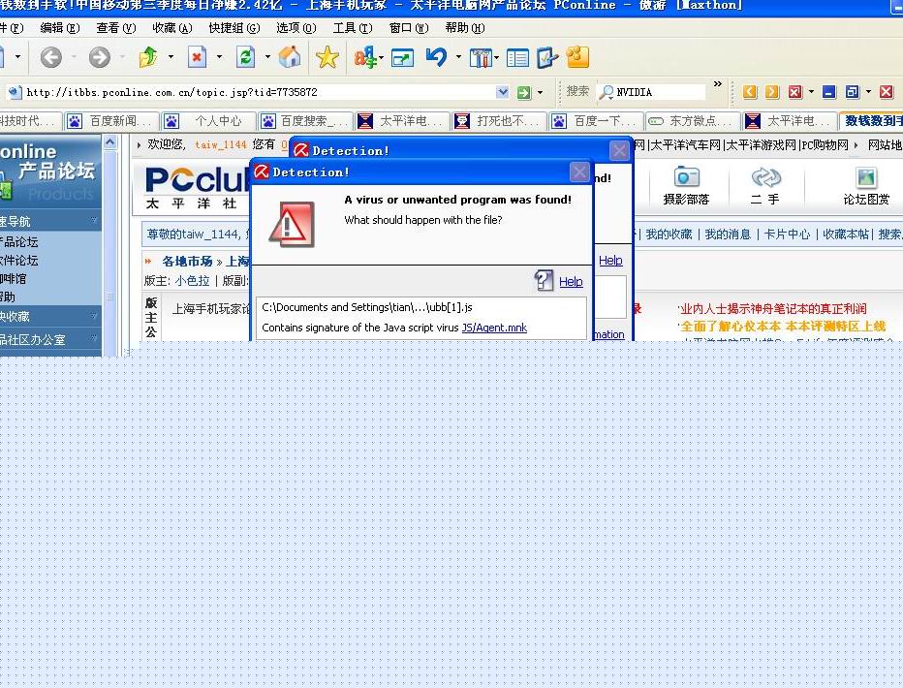Expand the search toolbar overflow chevron
The image size is (903, 688).
point(718,84)
